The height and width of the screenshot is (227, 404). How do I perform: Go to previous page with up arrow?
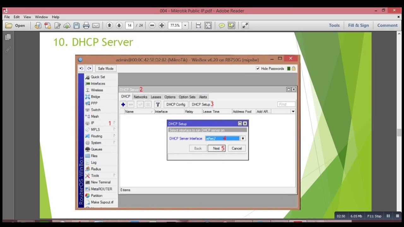click(x=109, y=26)
